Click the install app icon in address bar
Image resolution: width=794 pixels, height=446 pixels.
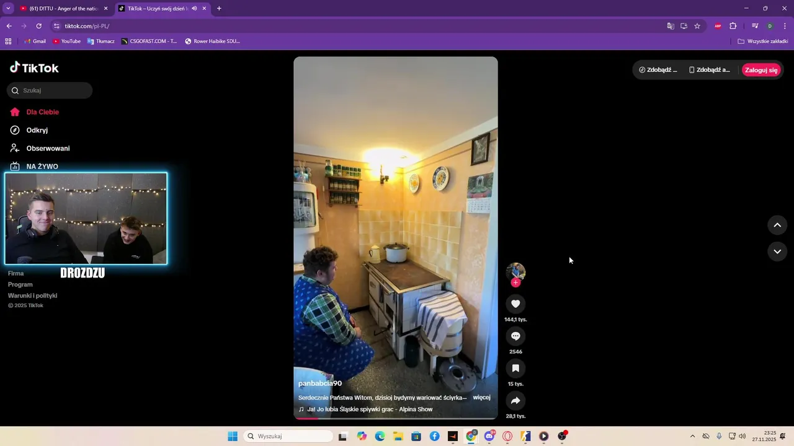(684, 26)
